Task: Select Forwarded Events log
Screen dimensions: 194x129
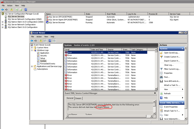Action: [x=48, y=64]
